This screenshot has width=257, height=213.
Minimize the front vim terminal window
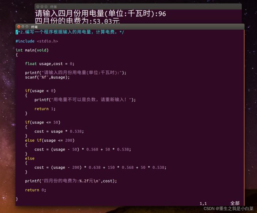[23, 27]
